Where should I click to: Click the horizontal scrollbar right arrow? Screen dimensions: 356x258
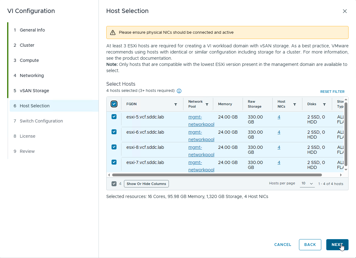[x=341, y=175]
